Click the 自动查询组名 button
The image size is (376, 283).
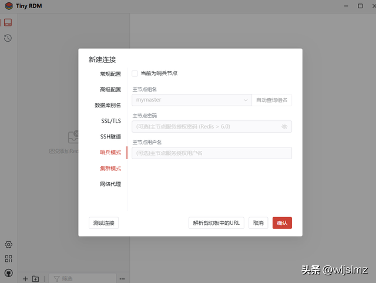coord(271,100)
